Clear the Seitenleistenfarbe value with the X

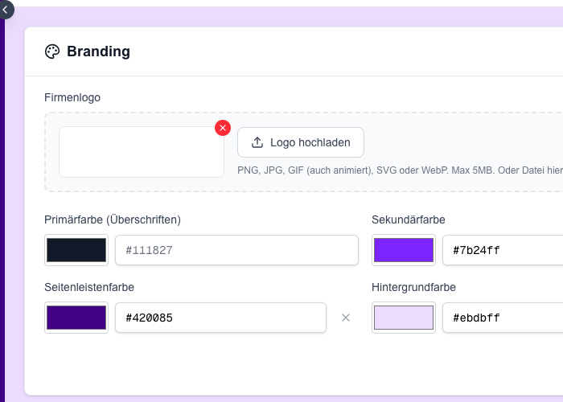[x=346, y=318]
